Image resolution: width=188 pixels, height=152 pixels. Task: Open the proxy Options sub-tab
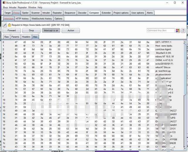click(58, 19)
